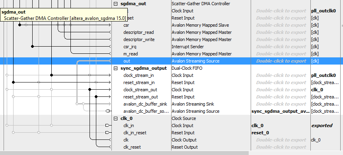Select the m_read interface row

(x=131, y=54)
